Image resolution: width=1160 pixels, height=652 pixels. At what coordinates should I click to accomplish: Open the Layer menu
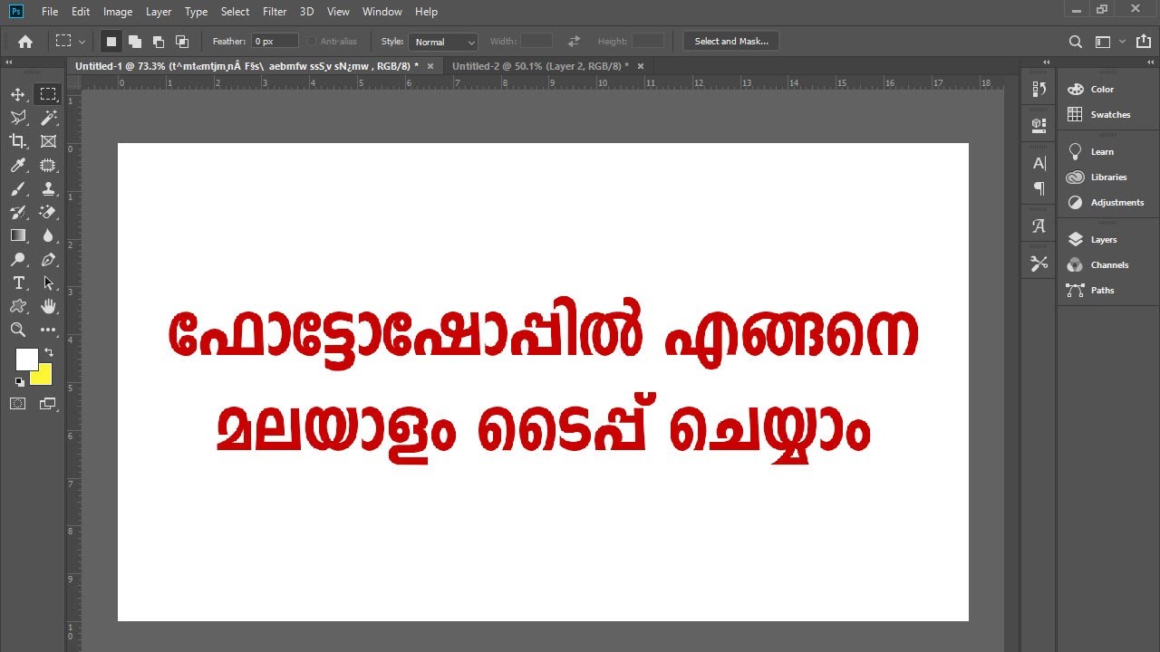click(159, 12)
